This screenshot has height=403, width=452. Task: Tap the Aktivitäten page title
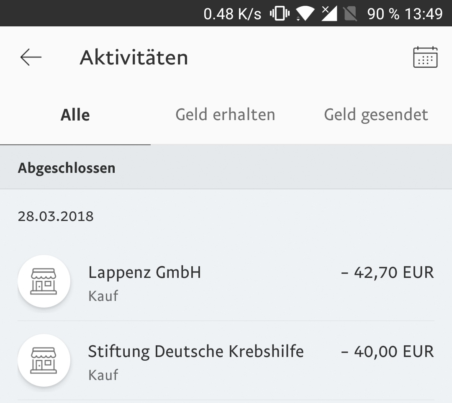pyautogui.click(x=134, y=57)
